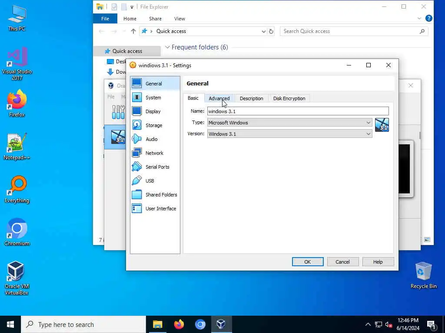This screenshot has height=333, width=445.
Task: Click VirtualBox icon in the taskbar
Action: click(221, 324)
